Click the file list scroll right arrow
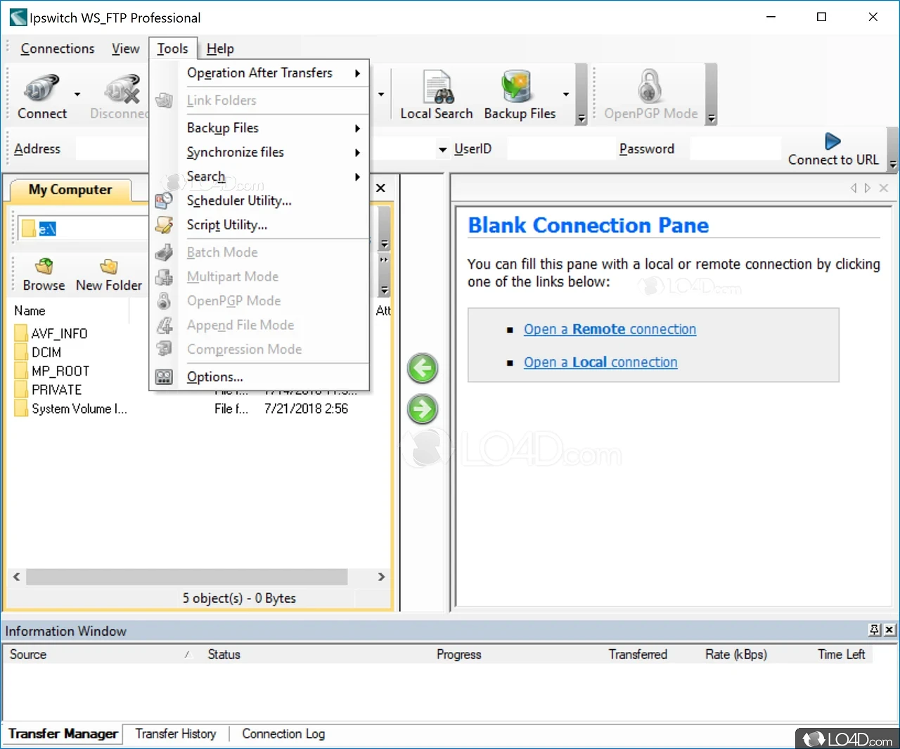900x749 pixels. point(381,577)
